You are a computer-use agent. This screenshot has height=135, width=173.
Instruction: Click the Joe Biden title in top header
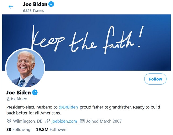pyautogui.click(x=35, y=4)
